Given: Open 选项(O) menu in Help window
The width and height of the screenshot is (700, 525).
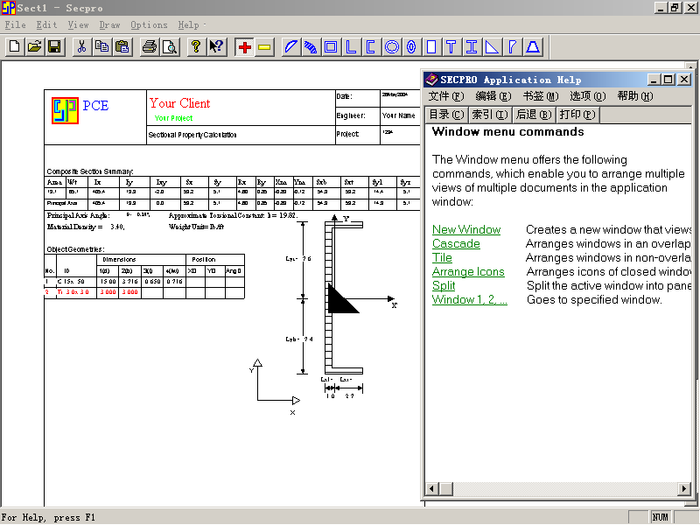Looking at the screenshot, I should [x=587, y=96].
